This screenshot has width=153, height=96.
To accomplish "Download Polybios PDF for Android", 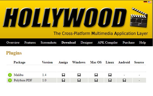I will click(x=124, y=80).
